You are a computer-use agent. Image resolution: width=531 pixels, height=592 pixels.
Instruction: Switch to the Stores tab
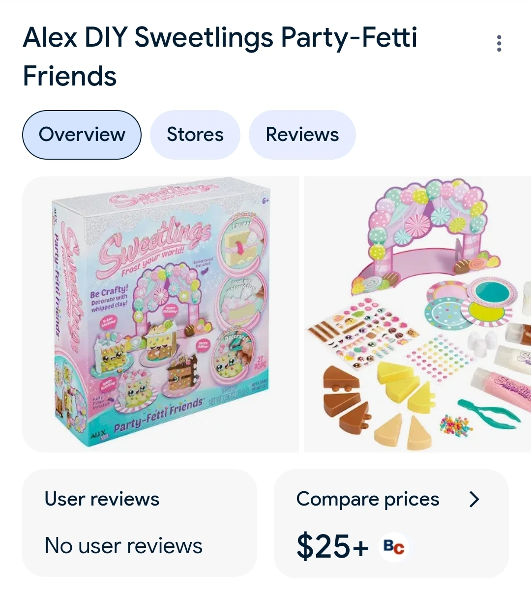(195, 135)
